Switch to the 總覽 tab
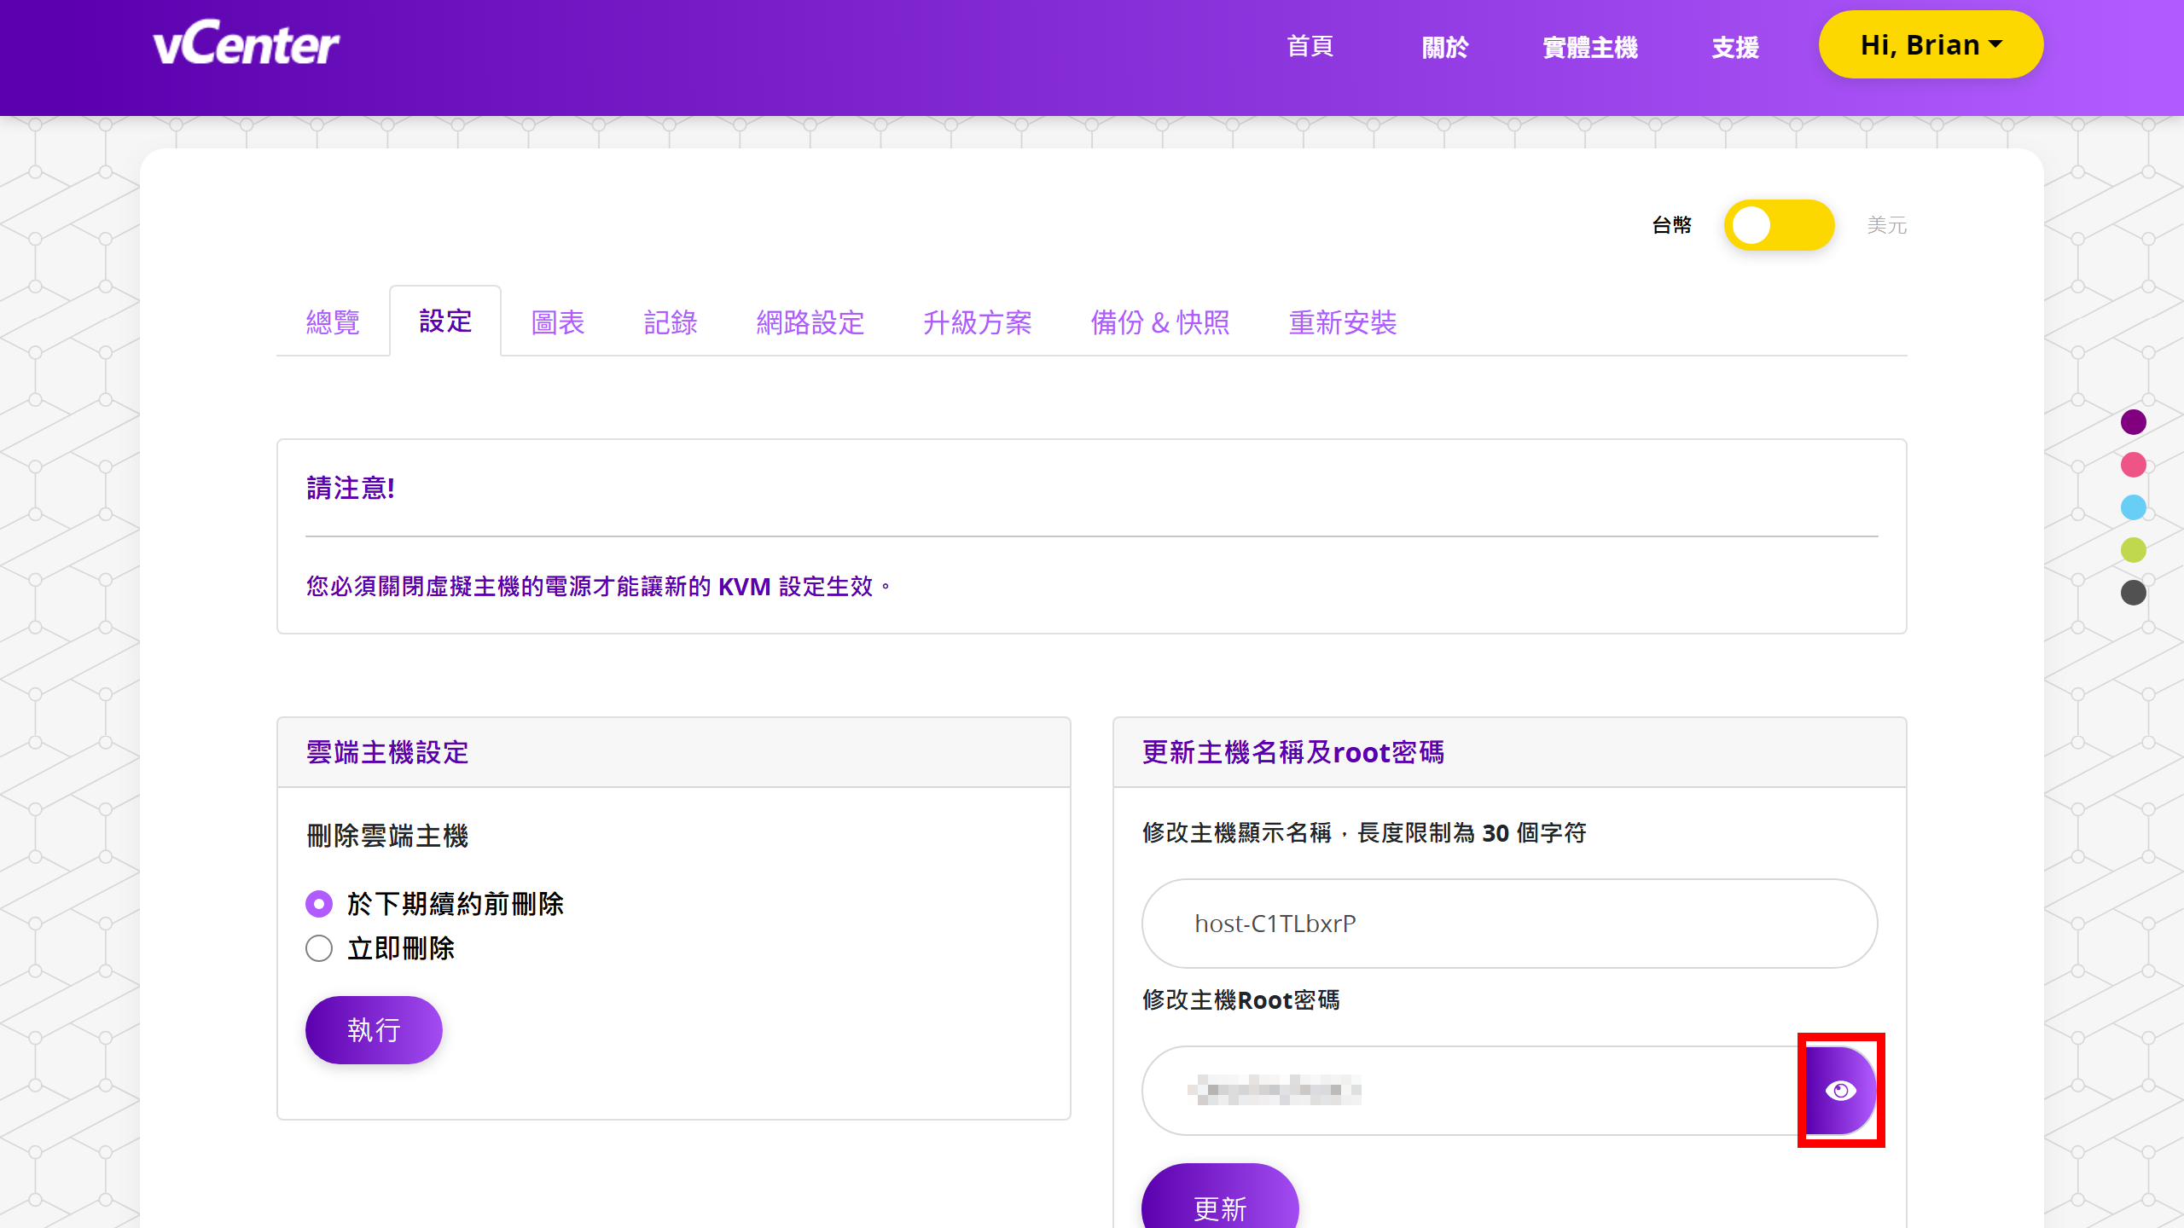The width and height of the screenshot is (2184, 1228). [x=333, y=322]
